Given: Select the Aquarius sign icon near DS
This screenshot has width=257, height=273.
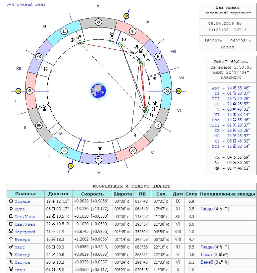Looking at the screenshot, I should 167,91.
